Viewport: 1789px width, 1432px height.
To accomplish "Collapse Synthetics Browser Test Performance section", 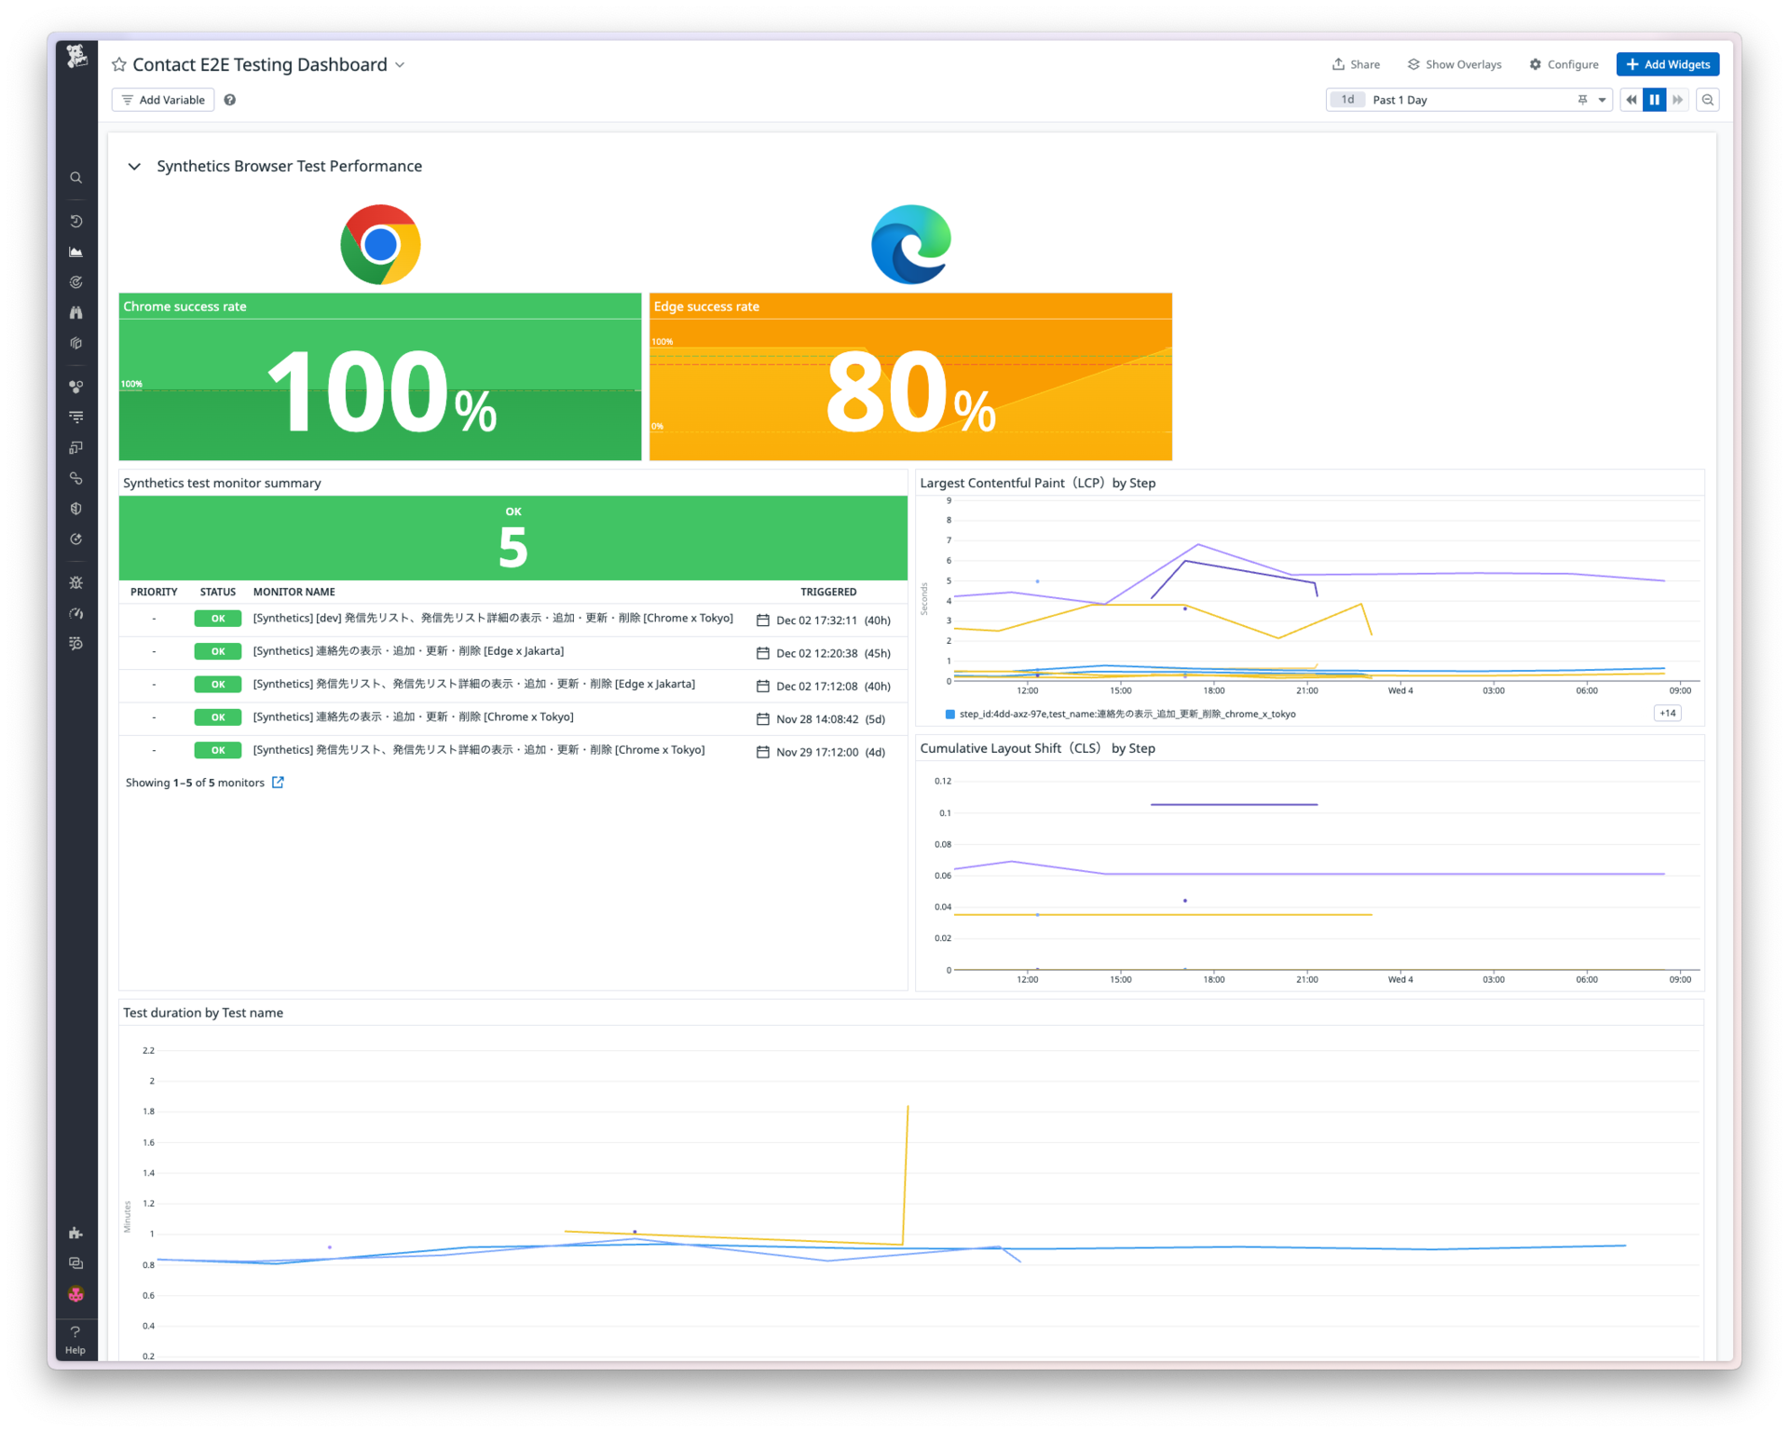I will [134, 166].
